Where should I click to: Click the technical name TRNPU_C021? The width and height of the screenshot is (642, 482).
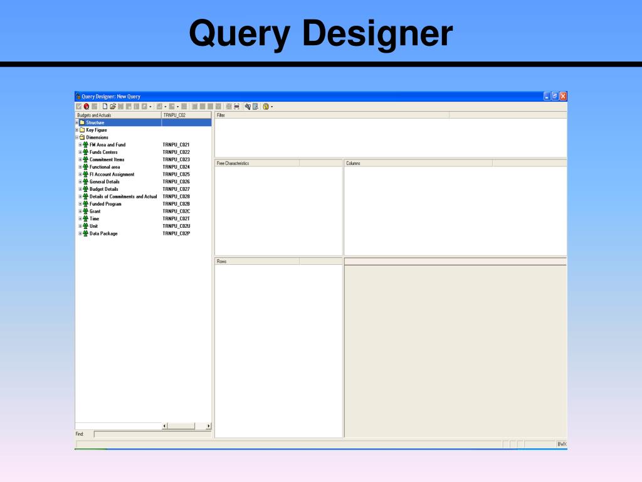click(176, 145)
